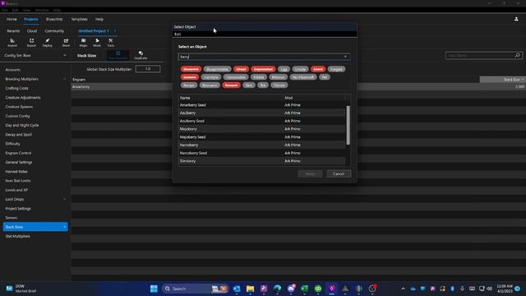The height and width of the screenshot is (296, 526).
Task: Open Microsoft Edge from the taskbar
Action: (x=277, y=289)
